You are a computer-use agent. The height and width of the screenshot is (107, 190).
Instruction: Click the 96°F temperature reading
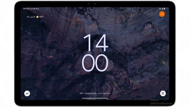[41, 17]
